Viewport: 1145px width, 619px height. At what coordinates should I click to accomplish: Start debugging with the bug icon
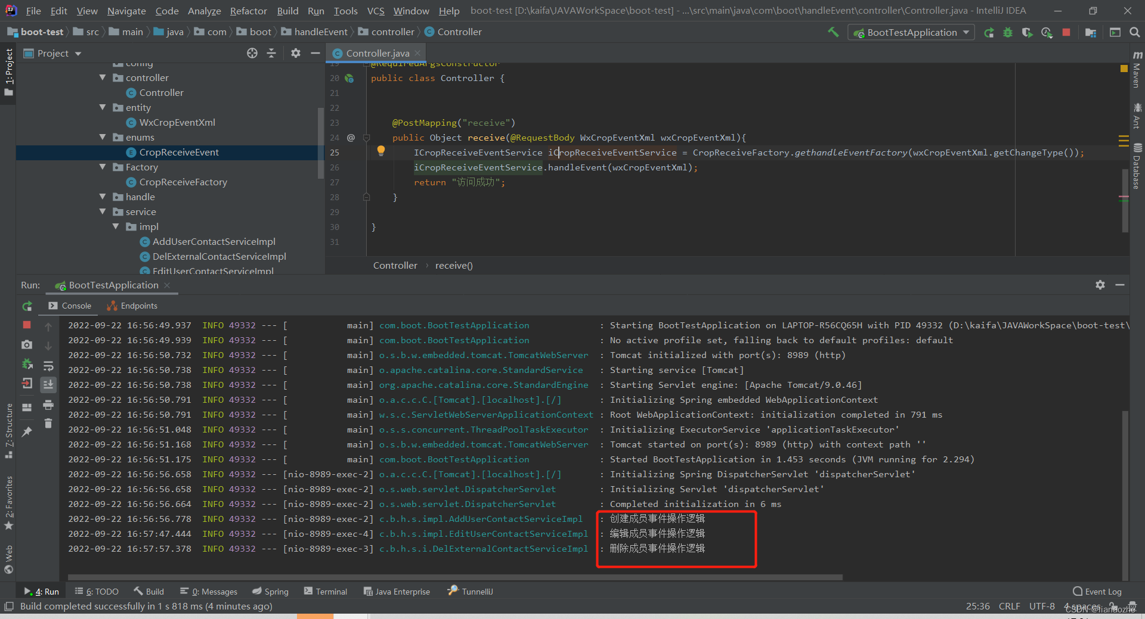[1008, 33]
